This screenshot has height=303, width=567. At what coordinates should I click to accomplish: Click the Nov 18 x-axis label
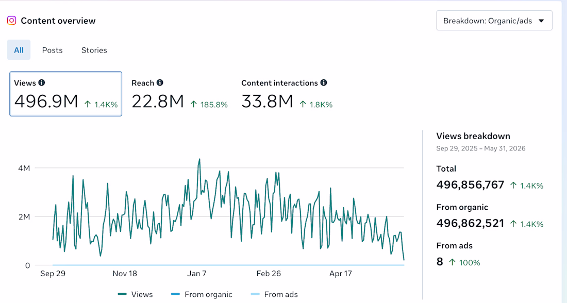(125, 274)
